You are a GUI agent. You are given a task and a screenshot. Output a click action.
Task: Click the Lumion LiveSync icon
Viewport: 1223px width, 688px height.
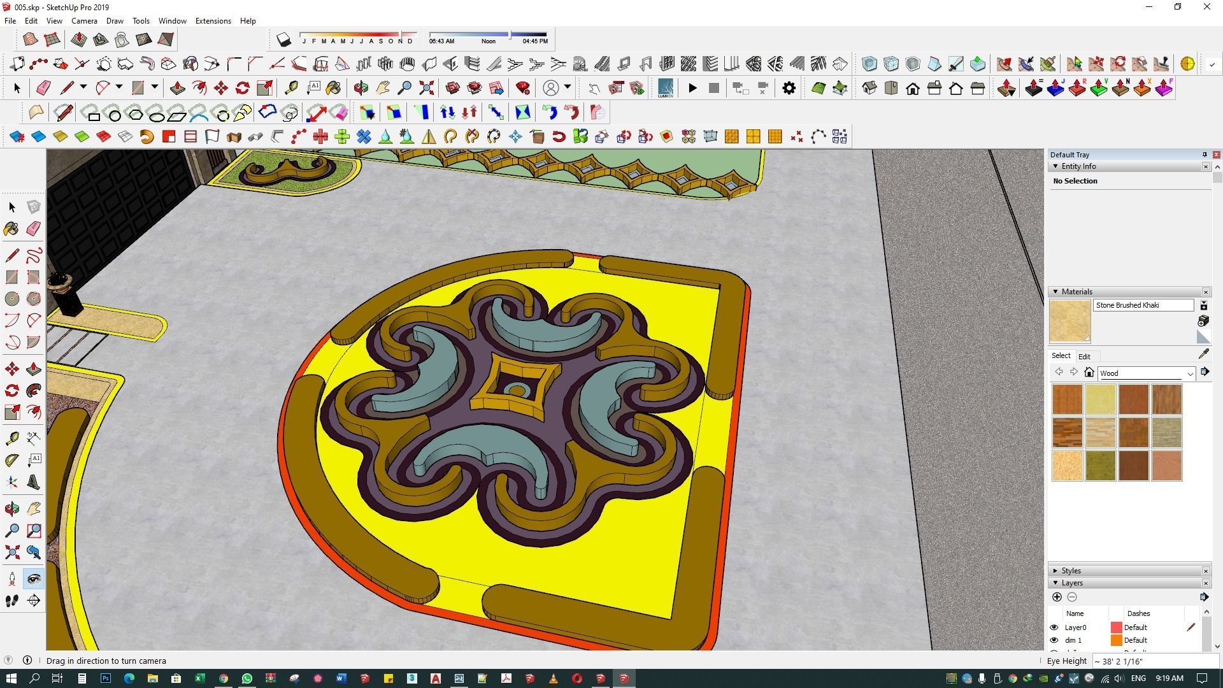[x=665, y=88]
